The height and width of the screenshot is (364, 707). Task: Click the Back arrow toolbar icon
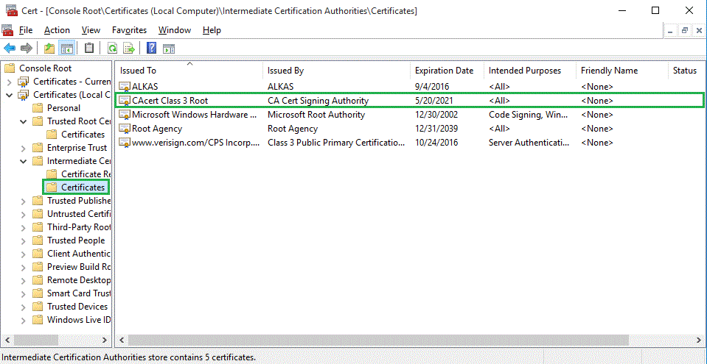10,49
